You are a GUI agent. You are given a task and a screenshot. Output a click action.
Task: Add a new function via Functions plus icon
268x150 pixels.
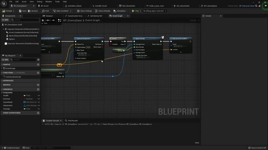[38, 73]
